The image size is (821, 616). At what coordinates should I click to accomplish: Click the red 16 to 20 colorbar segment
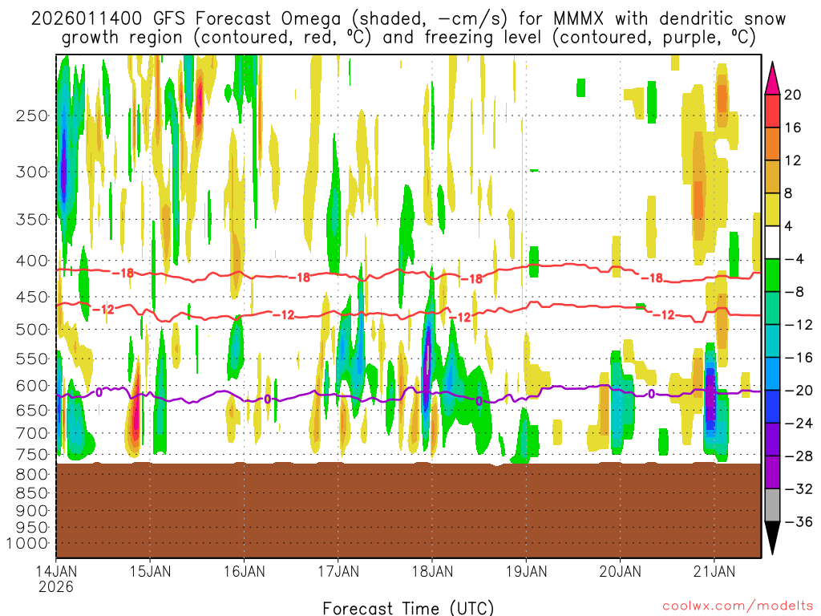point(772,111)
